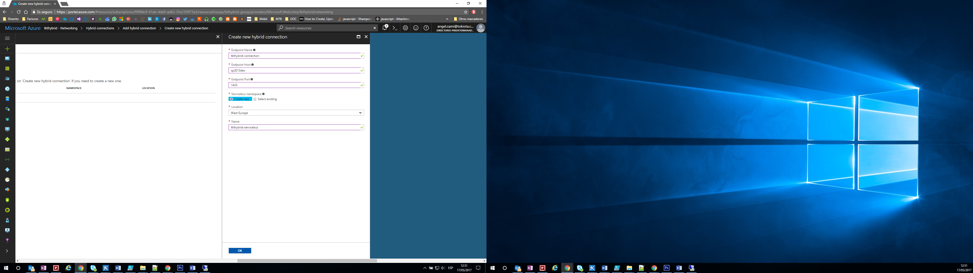Open SQL databases in the sidebar

[7, 99]
